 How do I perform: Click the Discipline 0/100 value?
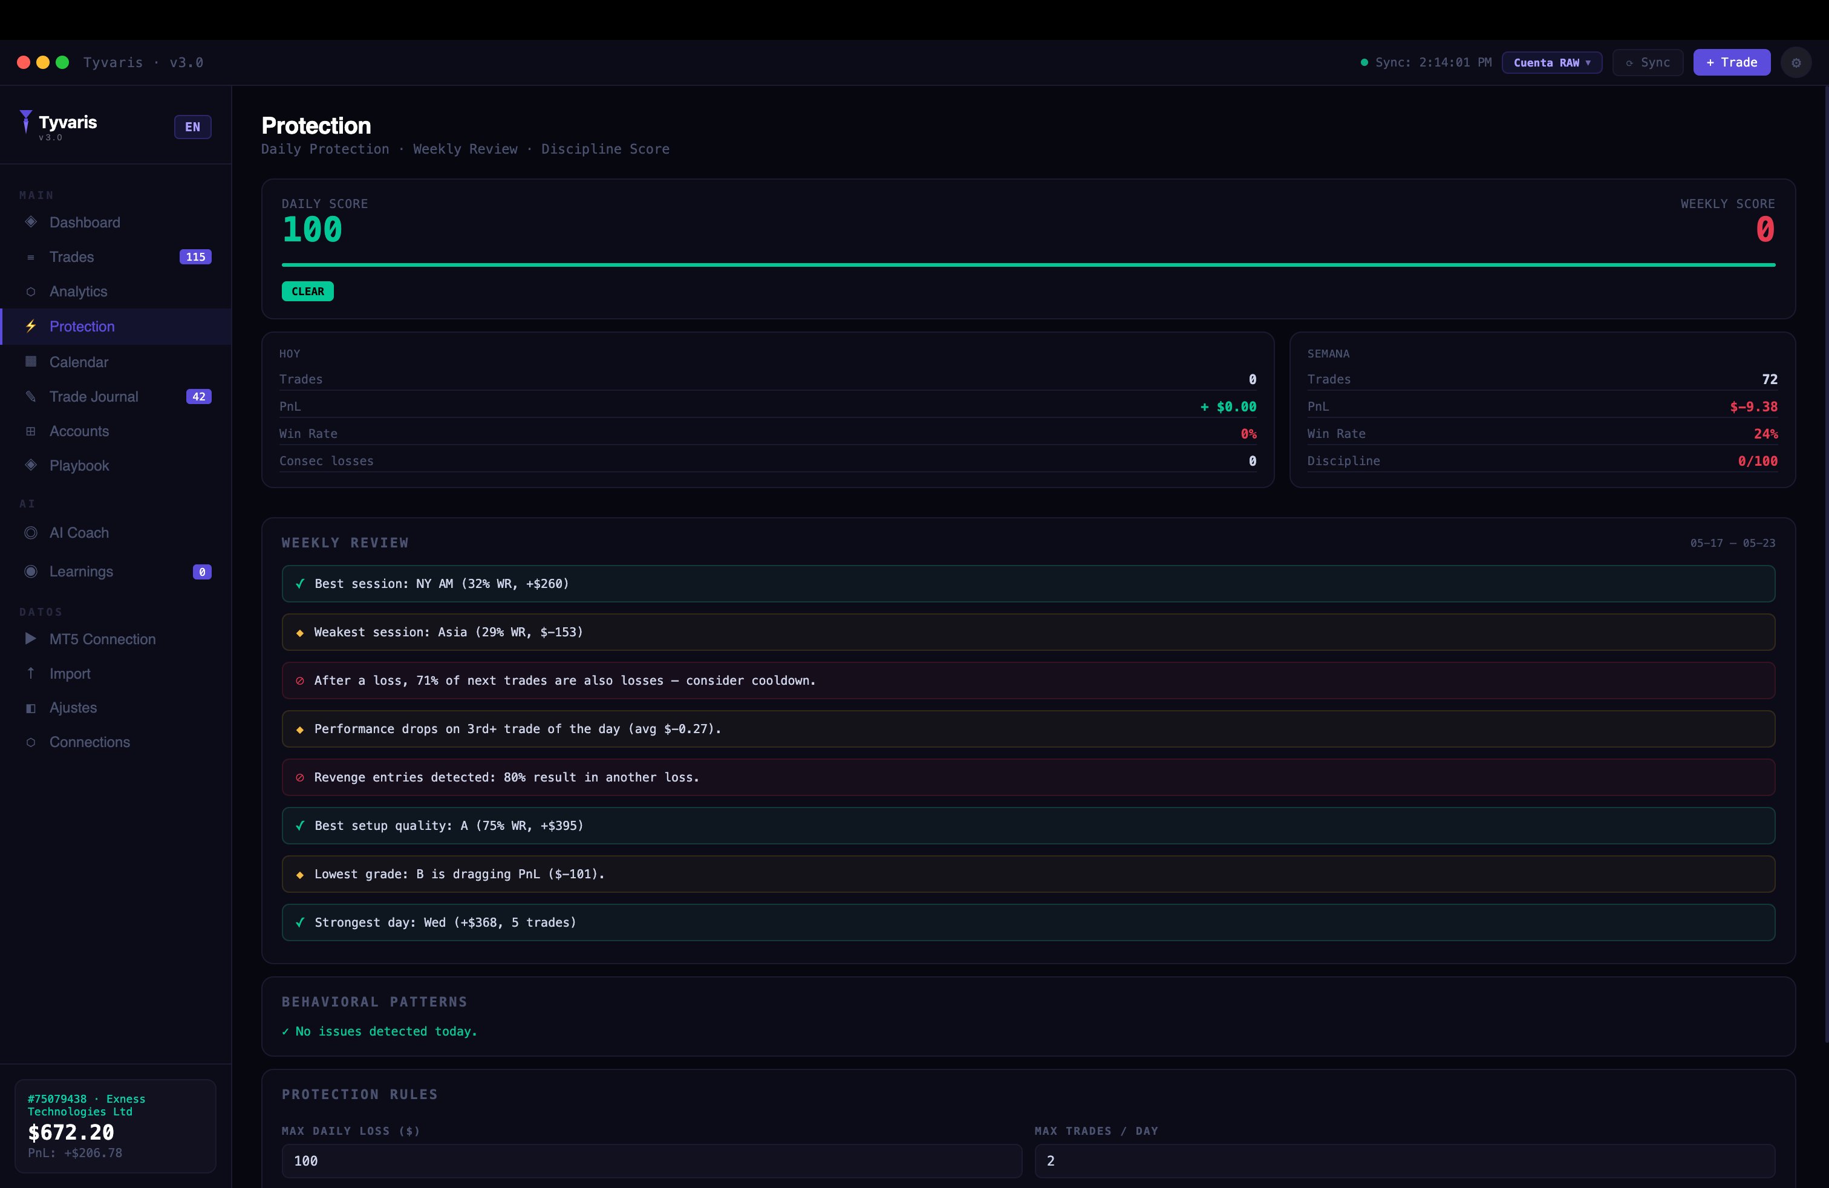1758,461
